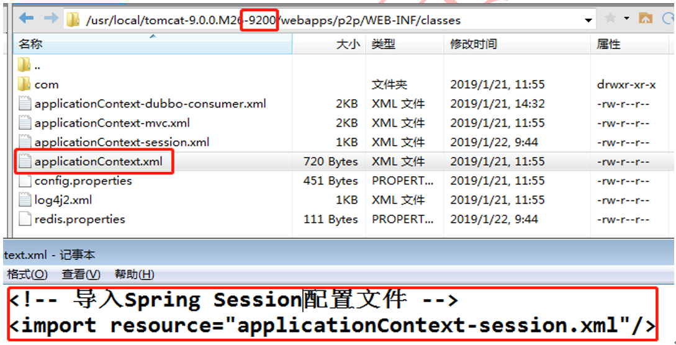Select the log4j2.xml file

[63, 200]
